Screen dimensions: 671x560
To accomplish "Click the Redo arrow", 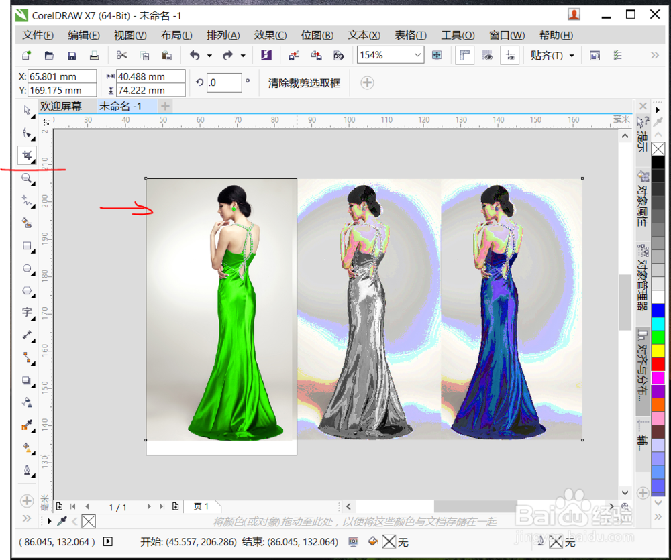I will coord(227,55).
